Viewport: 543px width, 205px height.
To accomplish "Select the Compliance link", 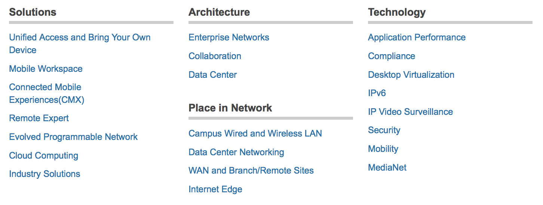I will (x=392, y=56).
